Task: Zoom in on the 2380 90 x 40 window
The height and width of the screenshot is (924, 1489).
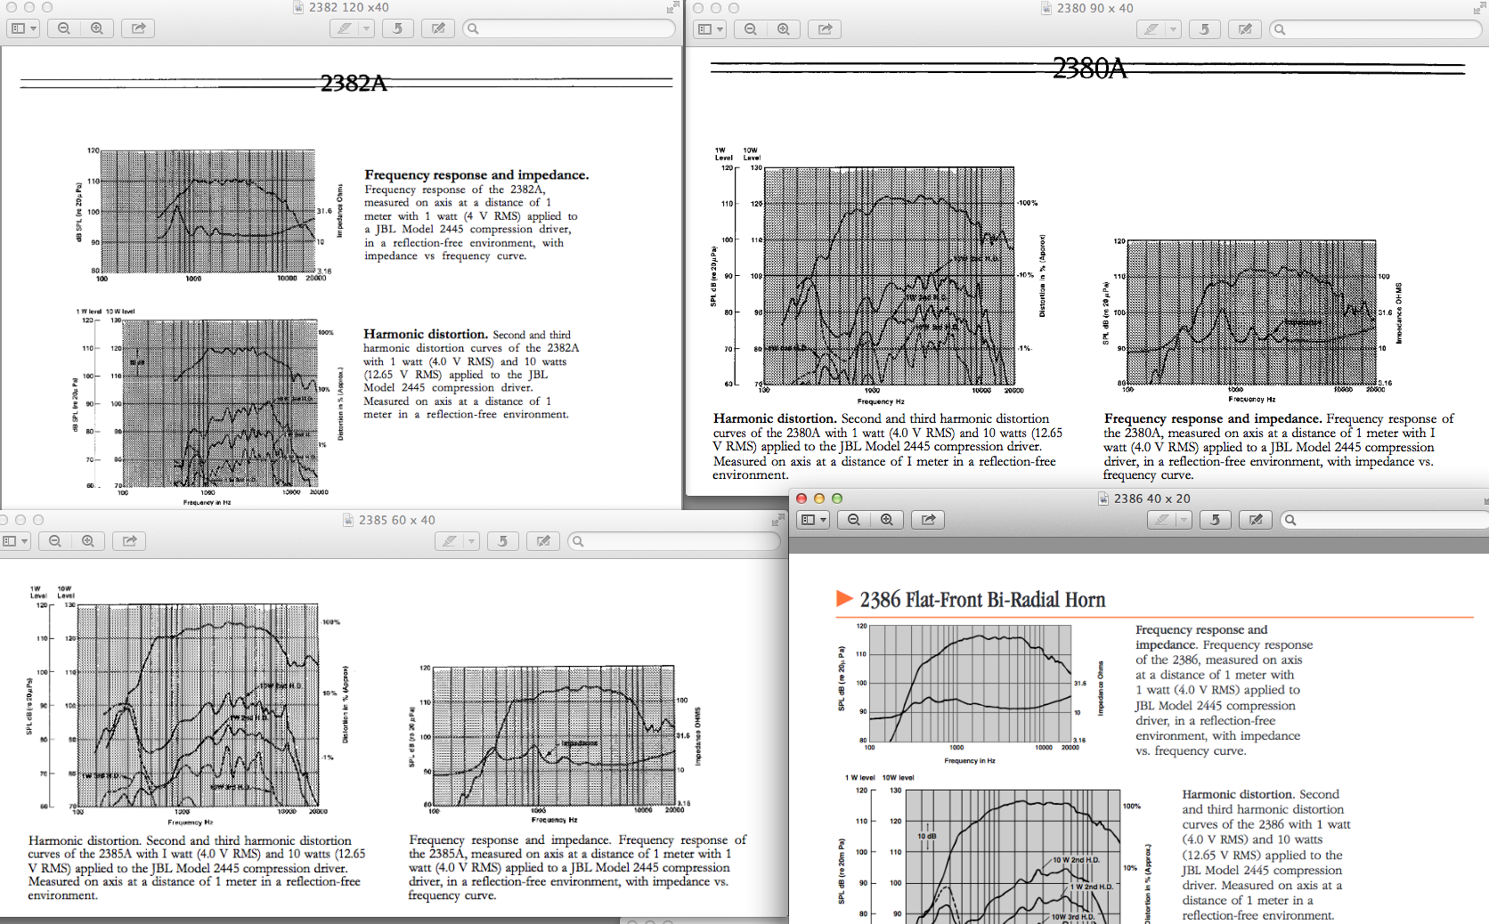Action: point(784,28)
